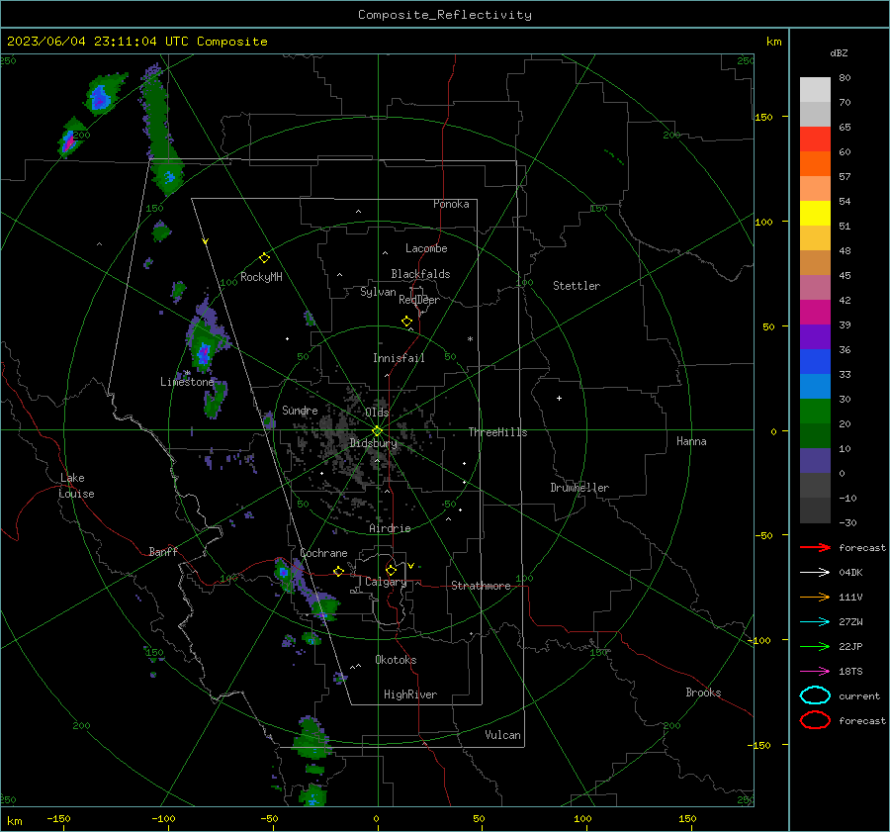Pick the green 22JP arrow legend symbol
Viewport: 890px width, 832px height.
tap(815, 646)
